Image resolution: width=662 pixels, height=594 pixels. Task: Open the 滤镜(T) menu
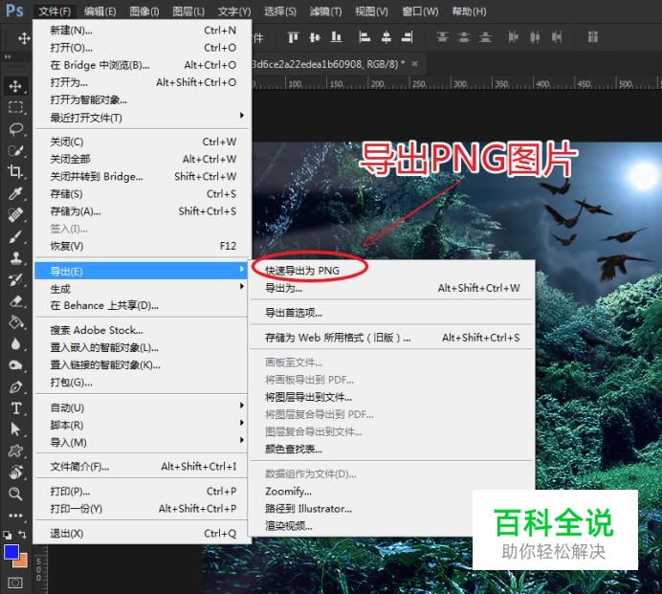pos(325,11)
